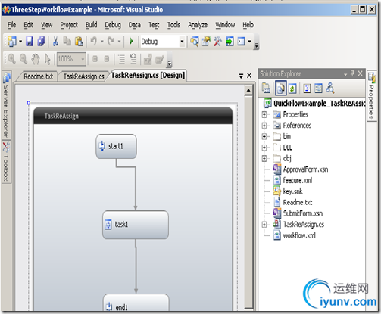Click the Expand activity toolbar icon
381x314 pixels.
coord(95,59)
